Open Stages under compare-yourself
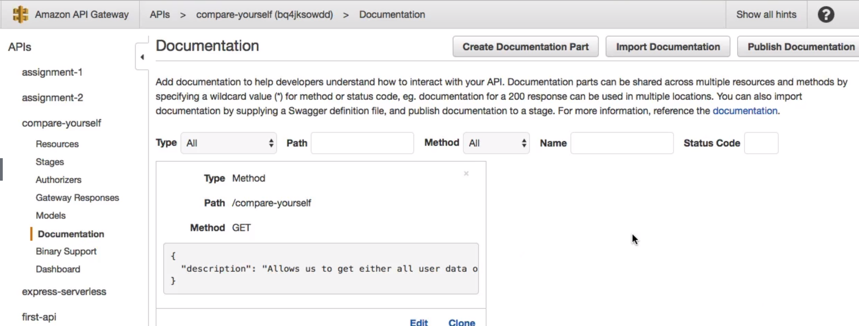The width and height of the screenshot is (859, 326). [x=50, y=162]
